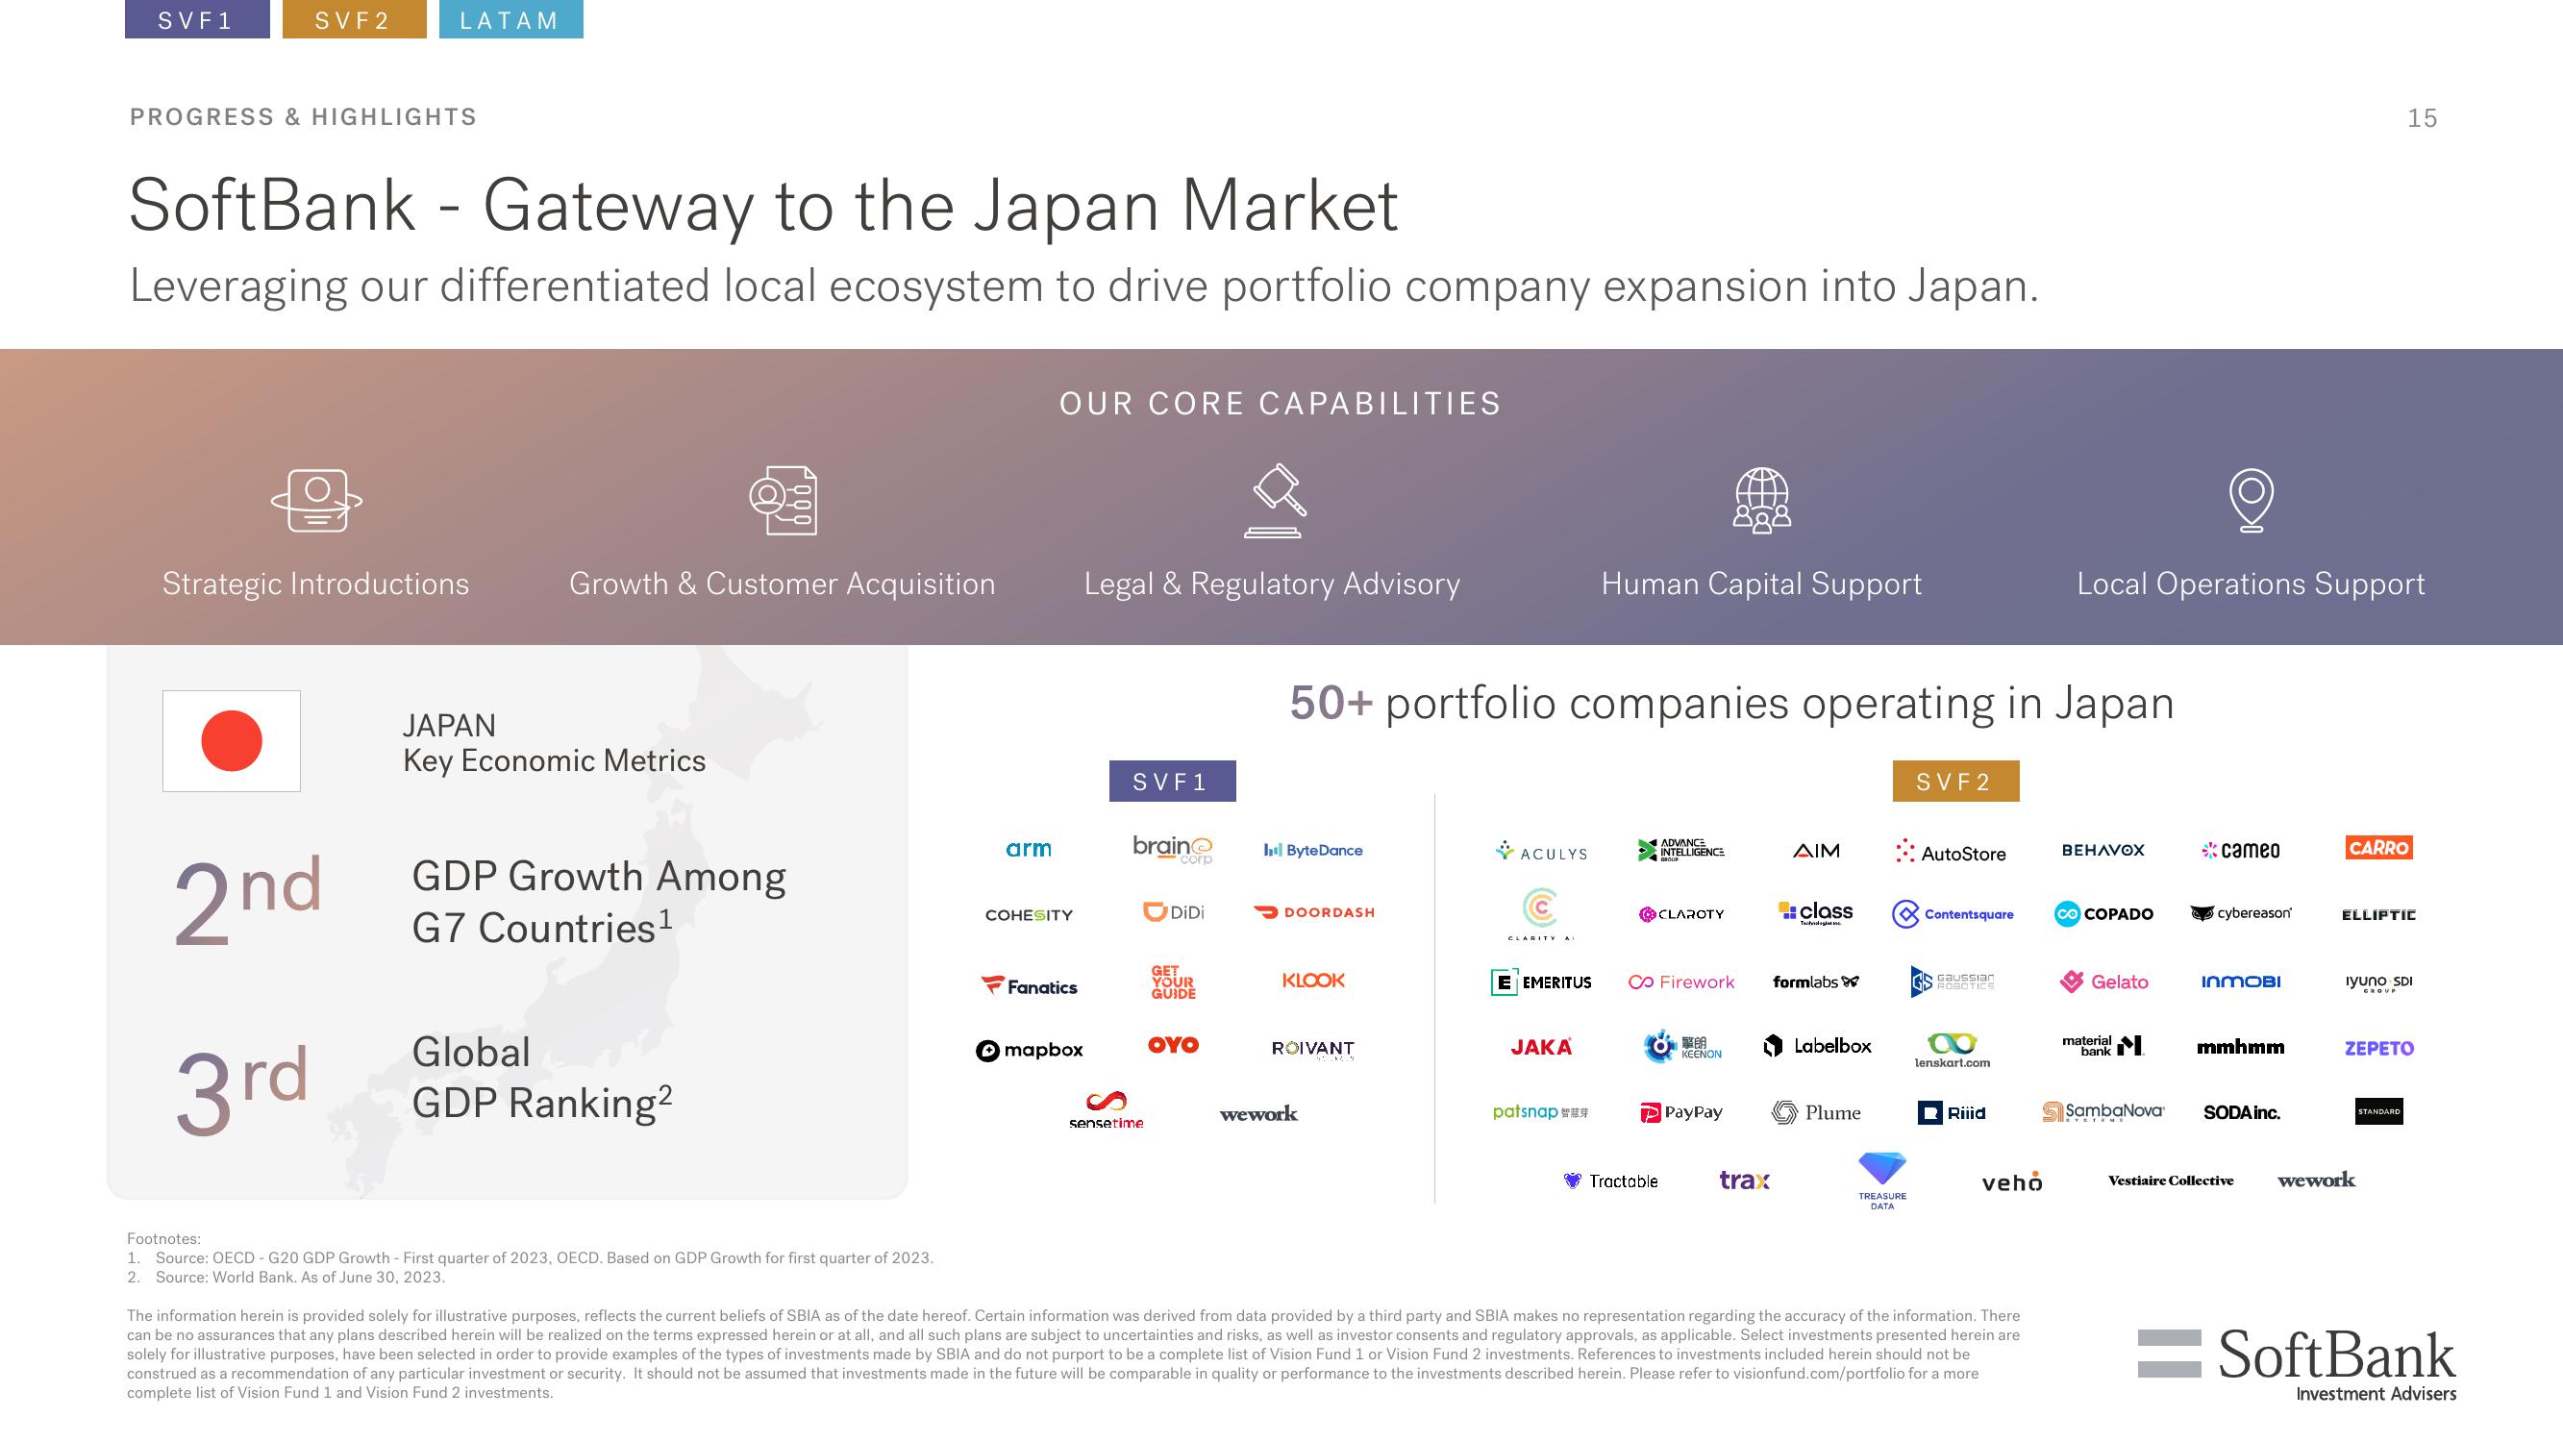Select the SVF1 tab filter

pyautogui.click(x=193, y=21)
